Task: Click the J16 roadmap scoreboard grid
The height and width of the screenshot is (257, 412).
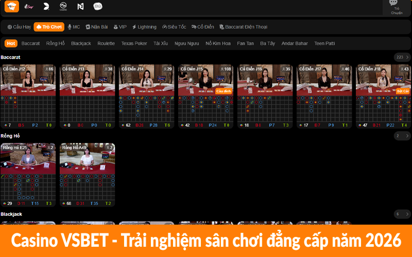Action: [x=265, y=109]
